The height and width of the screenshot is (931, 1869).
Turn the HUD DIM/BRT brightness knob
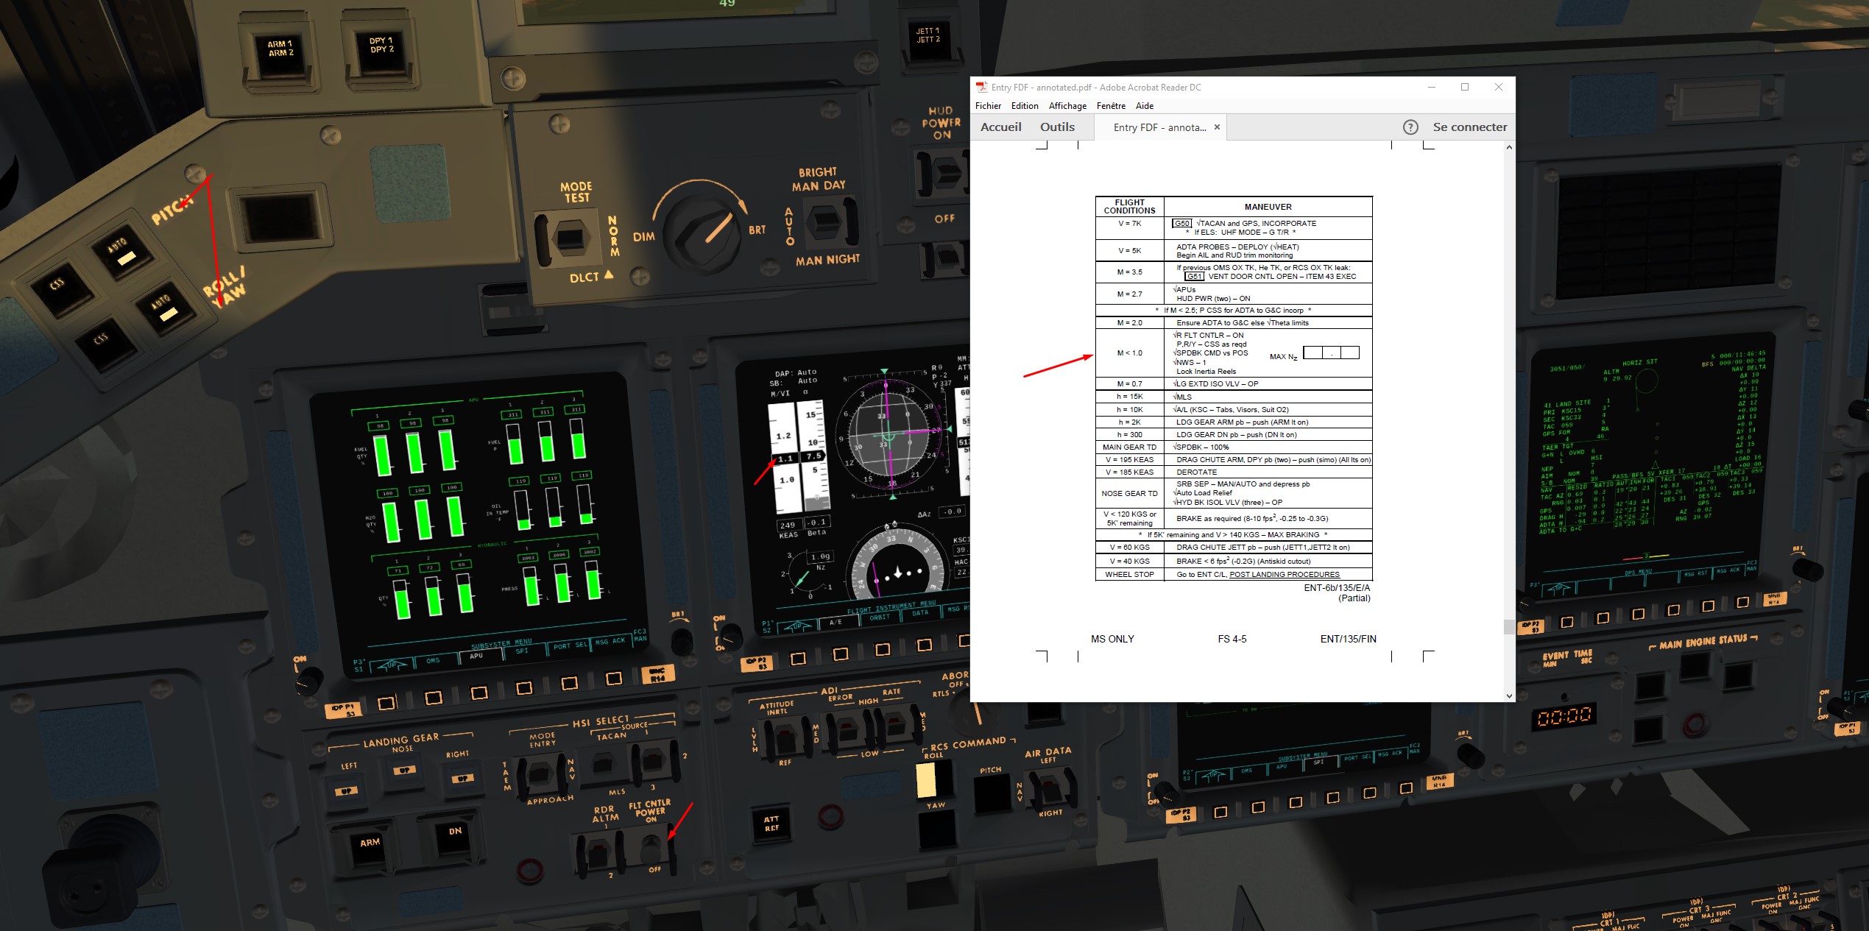(703, 234)
